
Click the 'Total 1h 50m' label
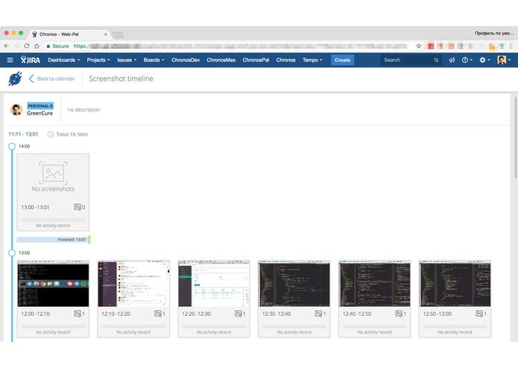coord(72,134)
